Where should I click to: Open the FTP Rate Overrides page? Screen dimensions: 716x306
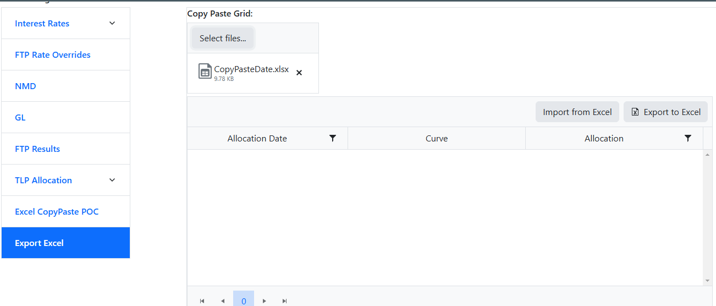tap(53, 55)
